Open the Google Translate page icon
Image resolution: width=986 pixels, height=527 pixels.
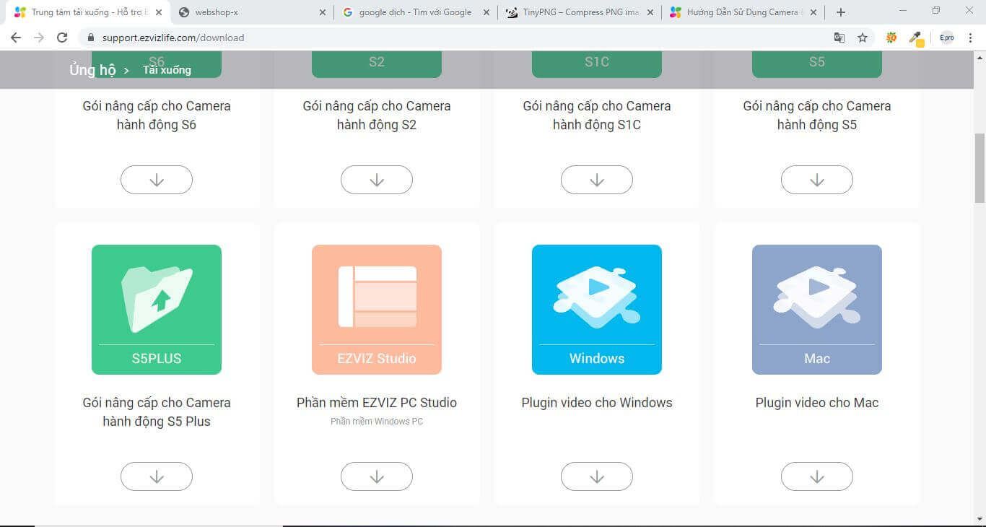click(x=839, y=38)
